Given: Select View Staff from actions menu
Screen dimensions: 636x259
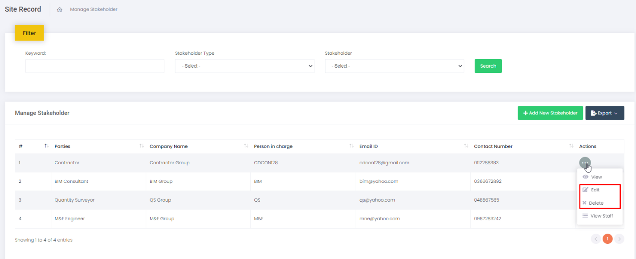Looking at the screenshot, I should 601,216.
